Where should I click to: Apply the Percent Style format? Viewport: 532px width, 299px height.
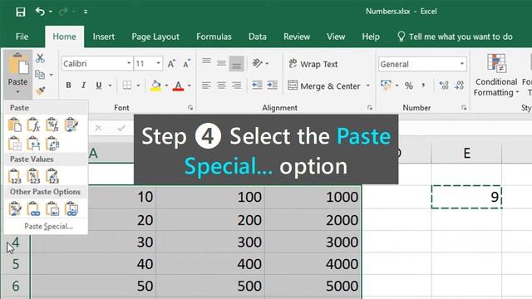point(409,86)
